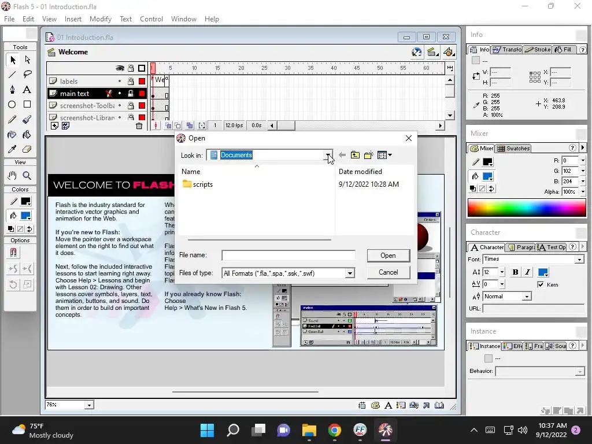Click the Mixer panel help button
Viewport: 592px width, 444px height.
[572, 148]
